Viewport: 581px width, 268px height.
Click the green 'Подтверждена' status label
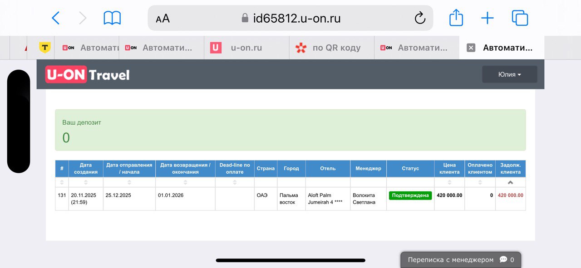pos(410,195)
